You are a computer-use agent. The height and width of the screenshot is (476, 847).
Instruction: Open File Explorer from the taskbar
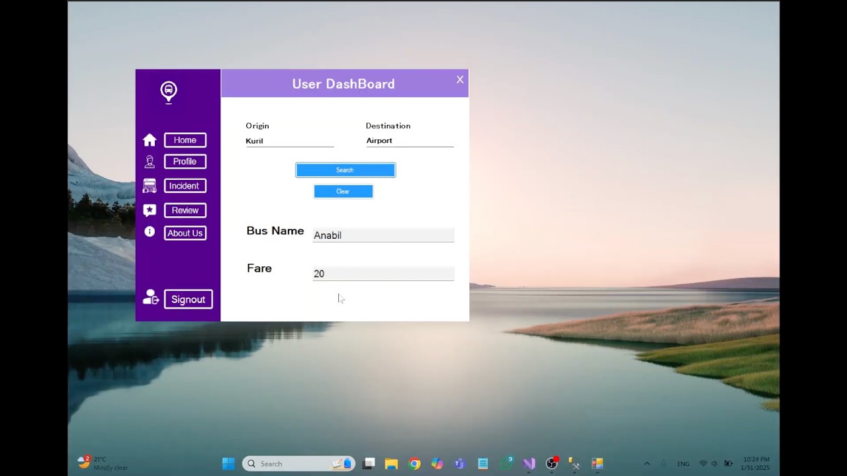pos(391,463)
